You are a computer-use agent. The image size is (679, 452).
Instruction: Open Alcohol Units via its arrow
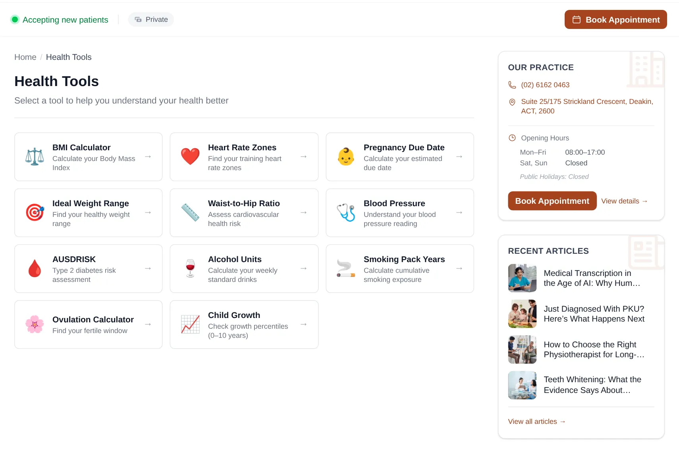tap(304, 268)
